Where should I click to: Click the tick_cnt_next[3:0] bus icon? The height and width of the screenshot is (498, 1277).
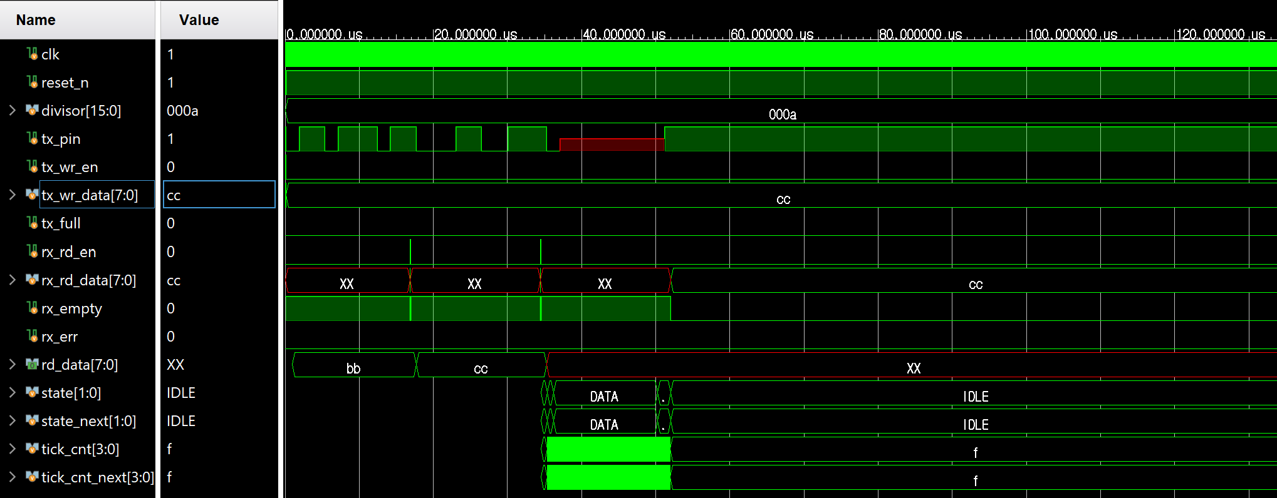33,477
